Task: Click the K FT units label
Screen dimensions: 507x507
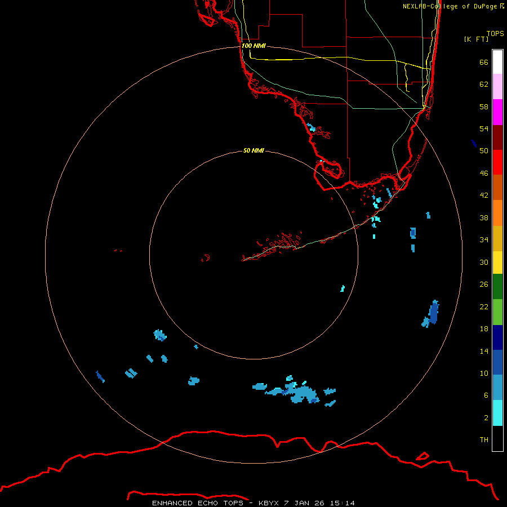Action: (476, 39)
